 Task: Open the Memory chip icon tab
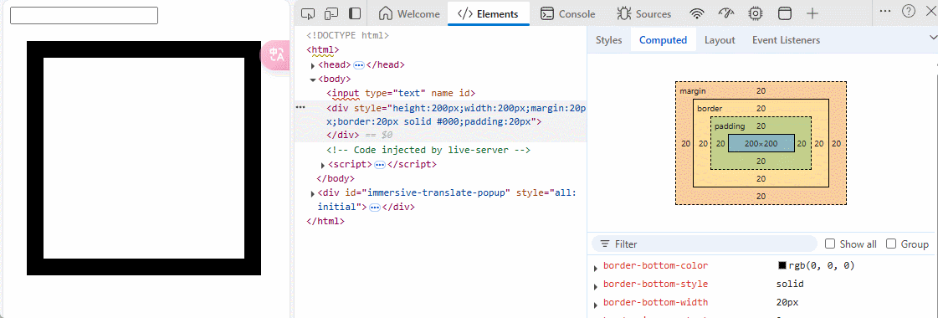[756, 13]
